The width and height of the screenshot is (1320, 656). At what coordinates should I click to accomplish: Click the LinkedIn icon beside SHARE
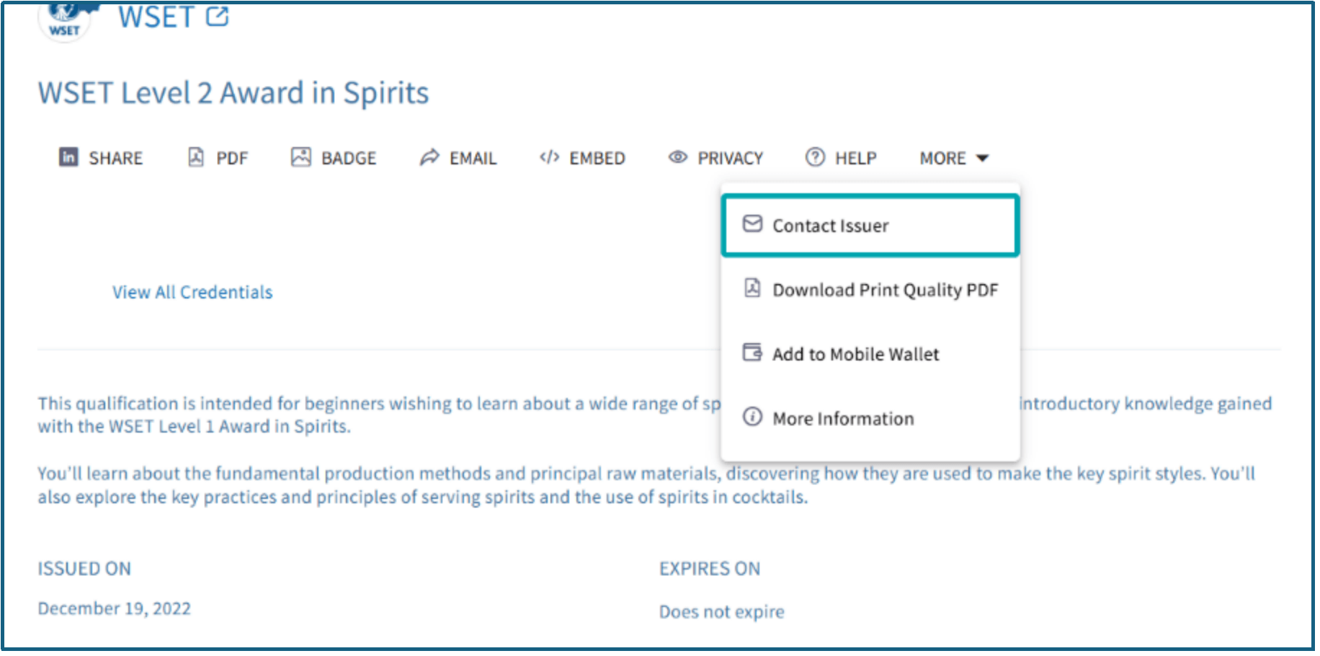point(68,157)
